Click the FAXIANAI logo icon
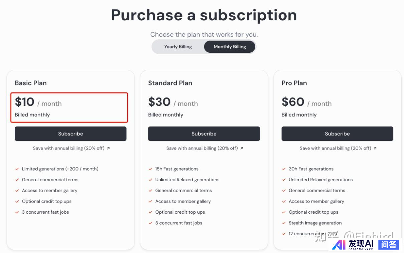 [x=339, y=245]
